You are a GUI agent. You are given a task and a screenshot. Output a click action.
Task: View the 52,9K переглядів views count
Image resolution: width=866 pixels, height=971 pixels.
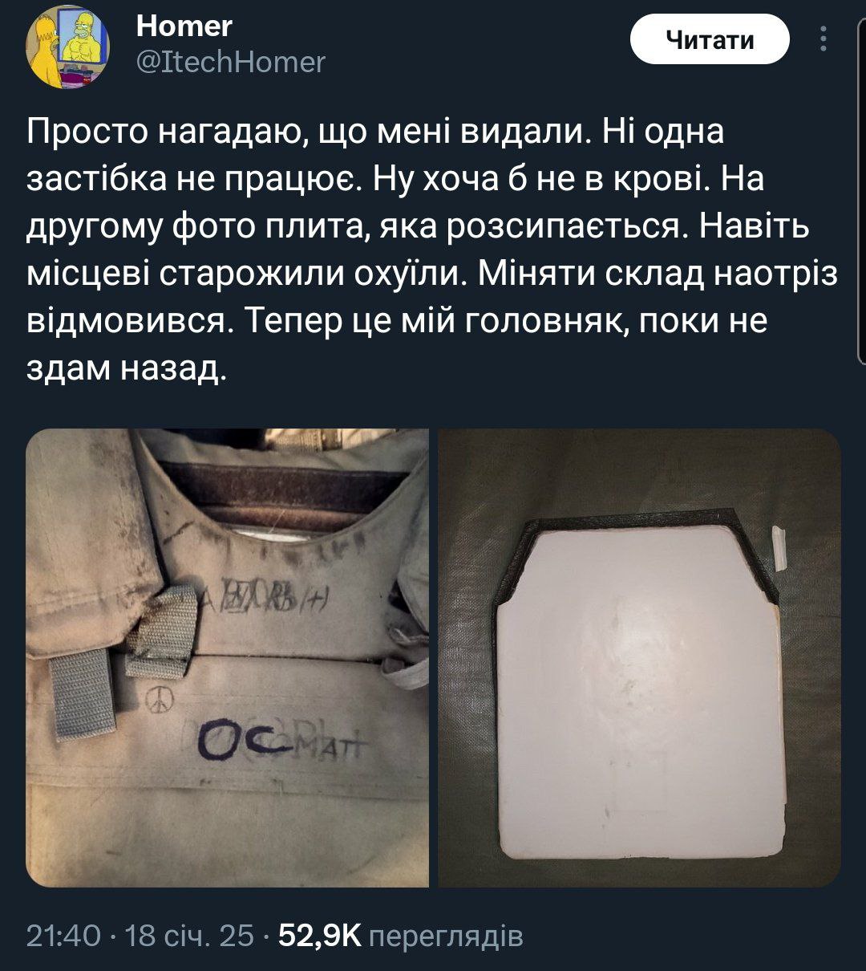click(x=400, y=936)
